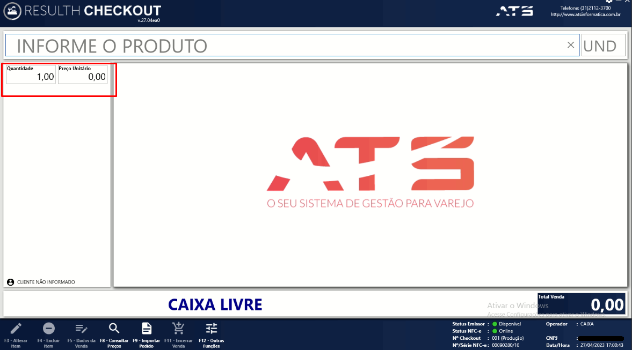Click the Status NFC-e Online green indicator
The width and height of the screenshot is (632, 350).
[x=495, y=331]
